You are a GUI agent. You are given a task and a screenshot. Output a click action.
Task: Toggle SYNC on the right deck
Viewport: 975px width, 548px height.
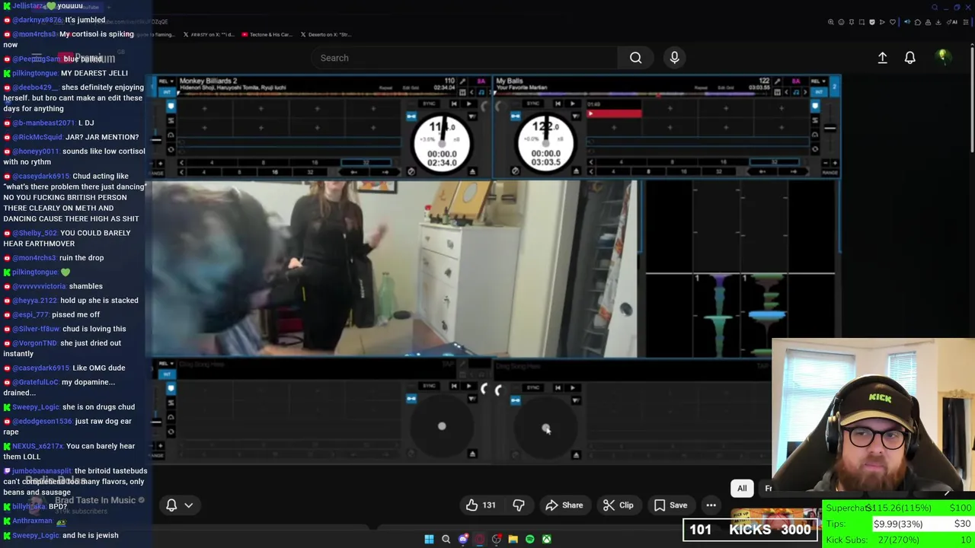[x=532, y=104]
